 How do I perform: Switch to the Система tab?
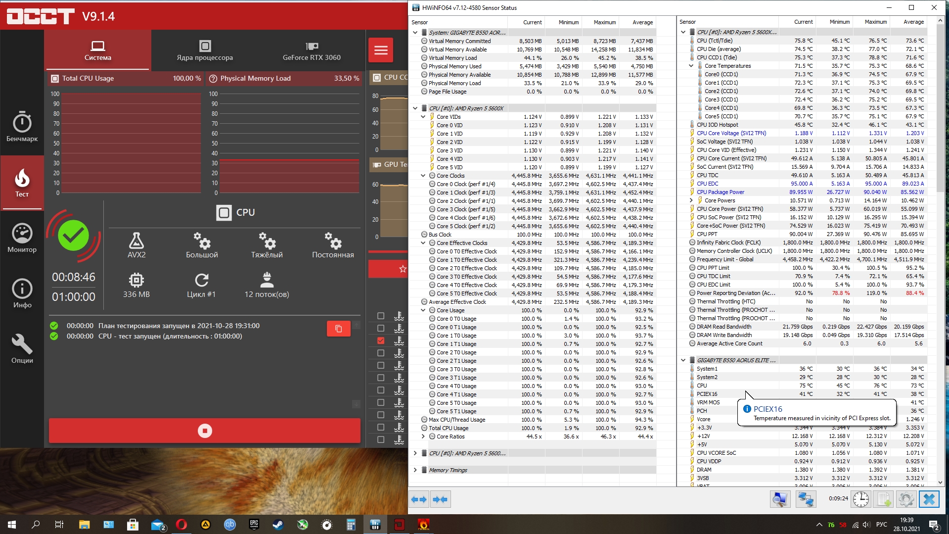point(97,50)
